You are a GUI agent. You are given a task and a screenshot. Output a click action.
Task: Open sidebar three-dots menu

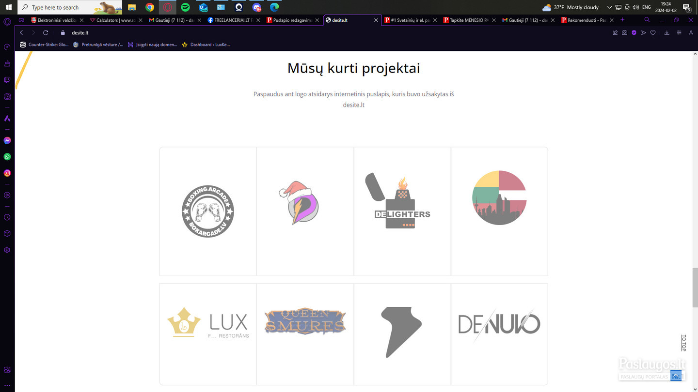click(7, 386)
